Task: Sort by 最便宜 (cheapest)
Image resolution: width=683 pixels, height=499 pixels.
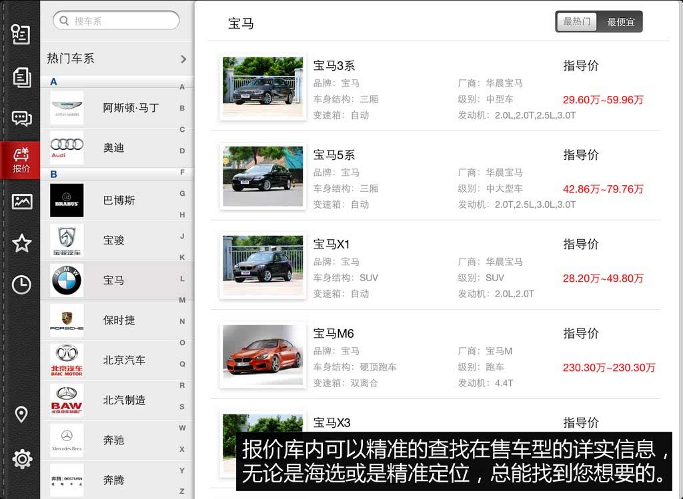Action: point(620,21)
